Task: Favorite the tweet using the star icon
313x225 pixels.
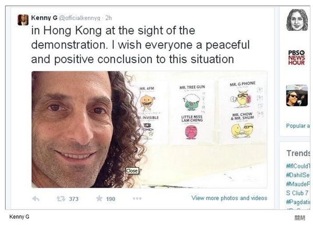Action: pyautogui.click(x=99, y=198)
